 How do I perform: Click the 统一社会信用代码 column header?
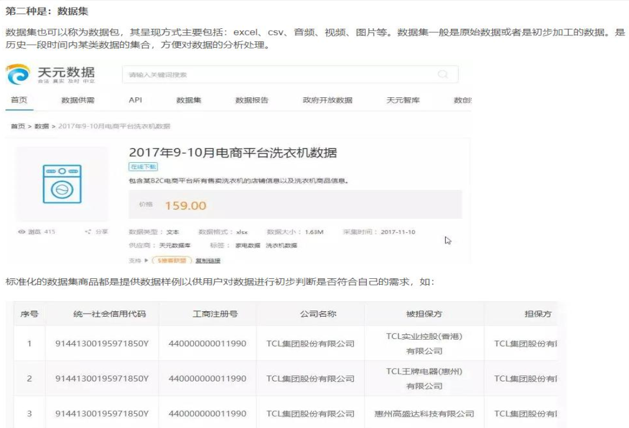(110, 314)
